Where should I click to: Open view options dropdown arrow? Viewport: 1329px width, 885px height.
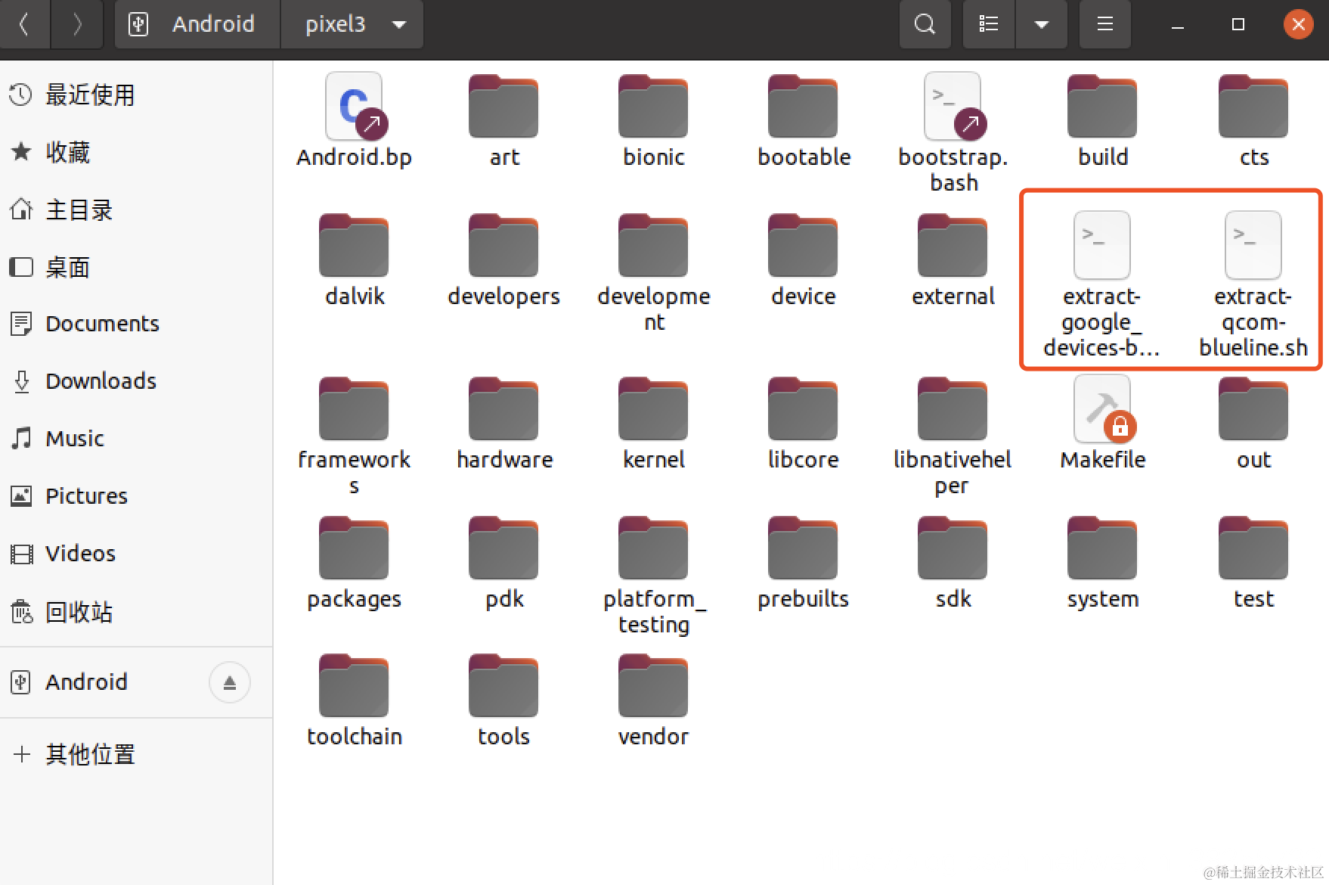[x=1041, y=24]
